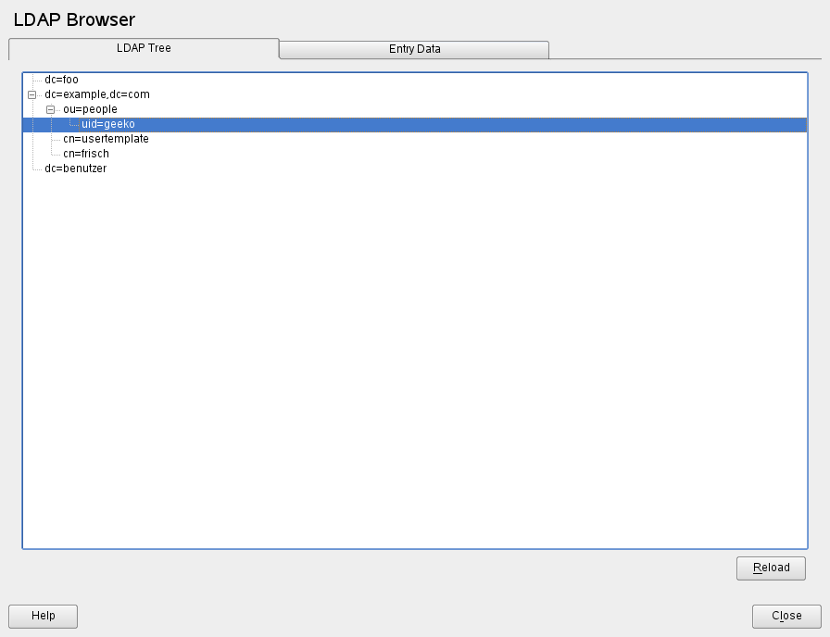Click the tree connector line before dc=benutzer

[36, 169]
